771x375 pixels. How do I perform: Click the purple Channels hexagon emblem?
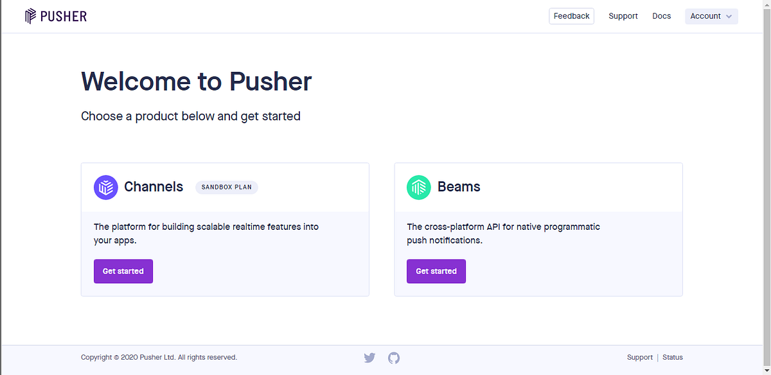[x=105, y=187]
